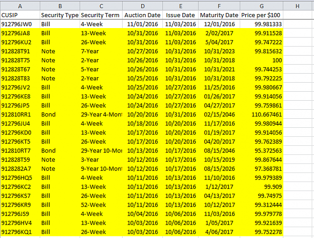Click price cell with value 100
Screen dimensions: 314x238
coord(262,60)
